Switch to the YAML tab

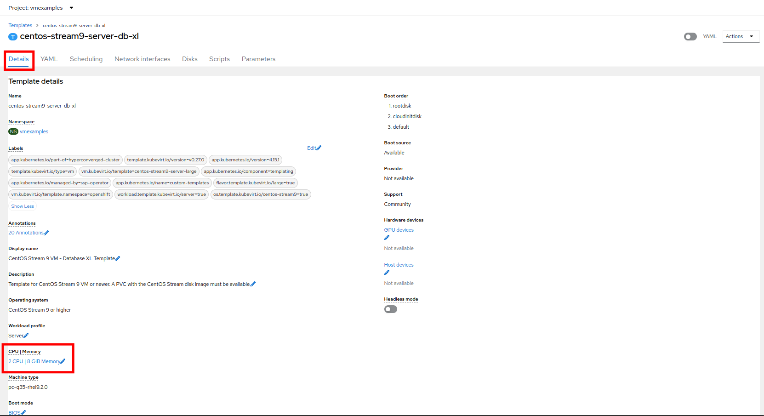(49, 59)
